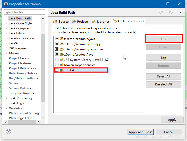The image size is (187, 141).
Task: Click the zDemo/src/main/webapp source folder icon
Action: [x=62, y=44]
